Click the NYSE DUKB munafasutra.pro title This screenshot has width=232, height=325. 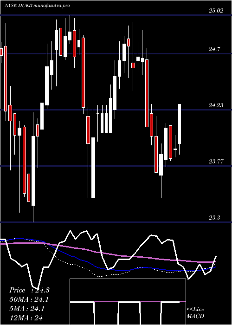coord(37,5)
